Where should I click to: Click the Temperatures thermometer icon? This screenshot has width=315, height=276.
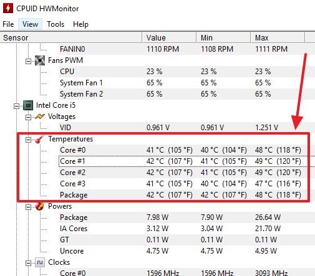pyautogui.click(x=40, y=139)
